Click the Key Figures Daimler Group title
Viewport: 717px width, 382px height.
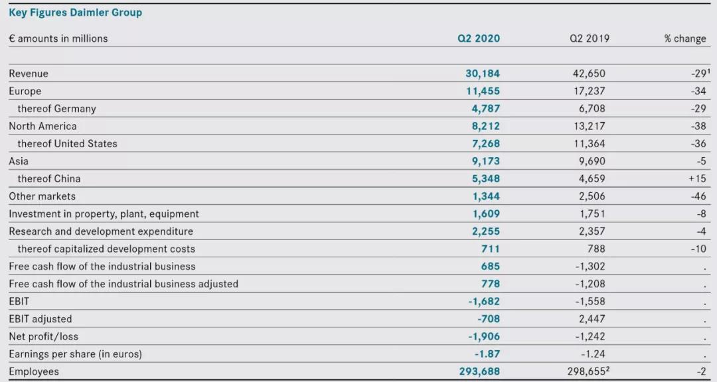coord(75,13)
